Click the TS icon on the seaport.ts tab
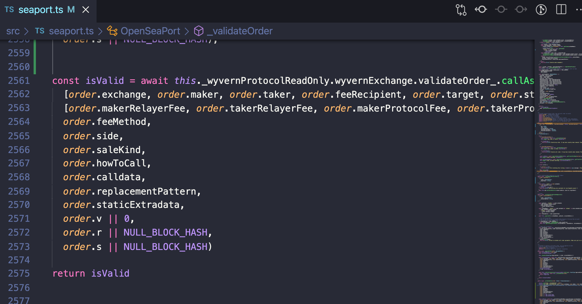Viewport: 582px width, 304px height. [10, 10]
